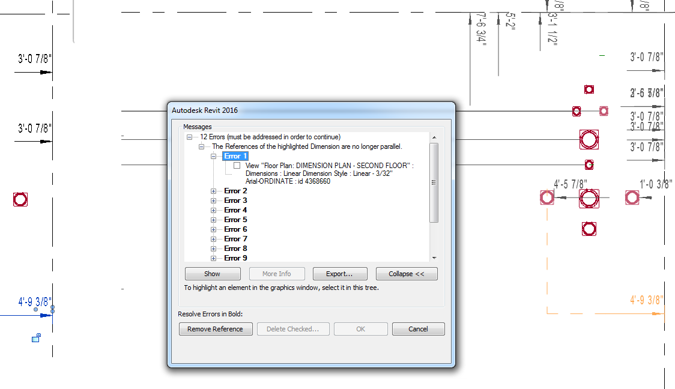
Task: Click the messages list scroll down arrow
Action: pos(434,258)
